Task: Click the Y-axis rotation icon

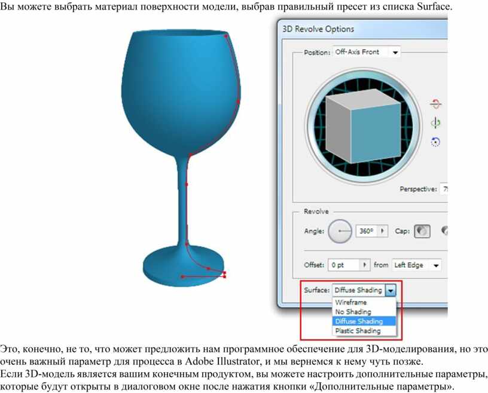Action: 435,123
